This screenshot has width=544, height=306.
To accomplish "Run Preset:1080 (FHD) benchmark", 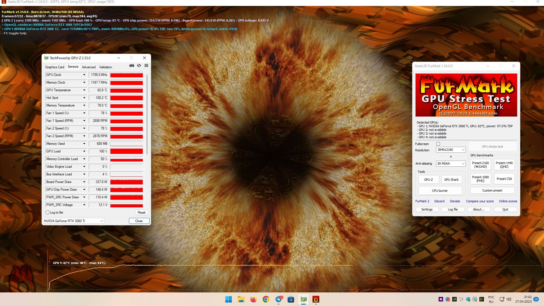I will [x=480, y=179].
